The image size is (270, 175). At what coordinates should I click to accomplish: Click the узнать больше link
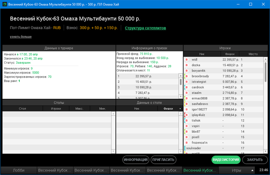click(21, 37)
